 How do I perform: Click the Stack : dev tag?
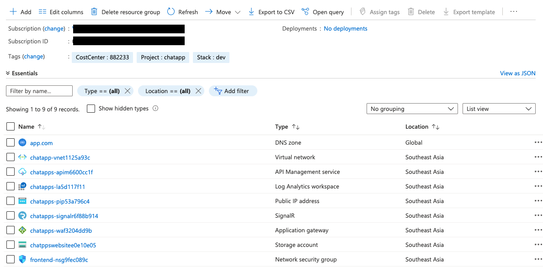[x=211, y=57]
